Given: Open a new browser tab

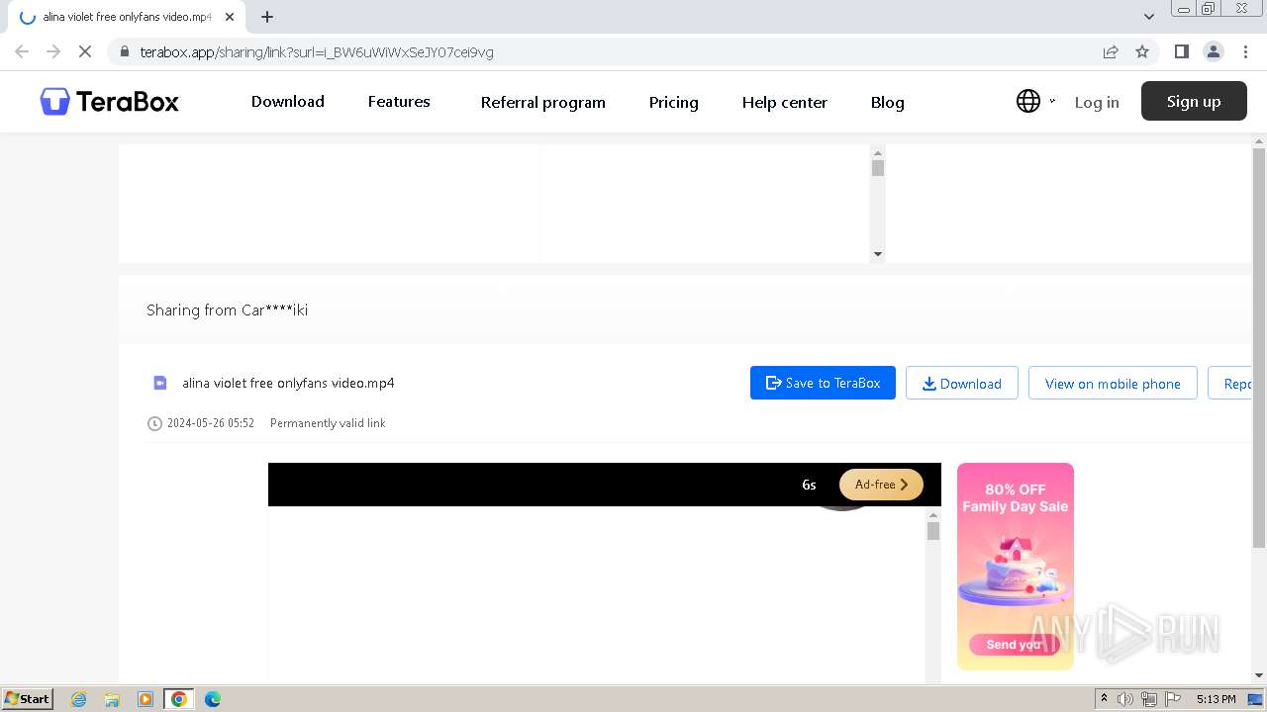Looking at the screenshot, I should [267, 17].
